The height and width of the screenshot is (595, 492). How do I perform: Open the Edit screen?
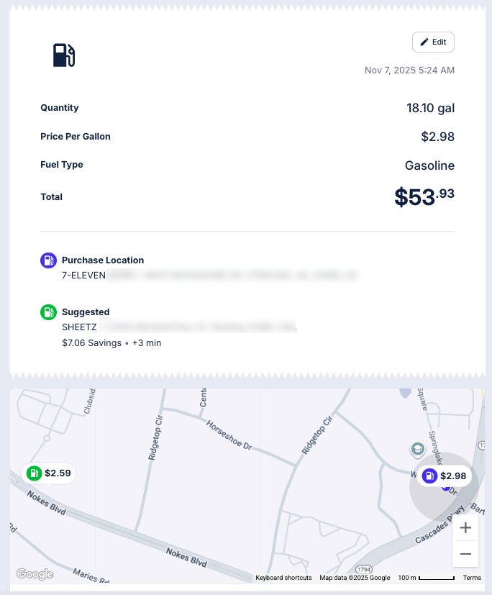[433, 42]
